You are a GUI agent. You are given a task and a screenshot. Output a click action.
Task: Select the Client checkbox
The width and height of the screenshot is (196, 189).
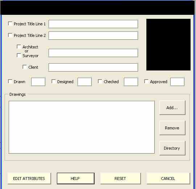tap(25, 67)
